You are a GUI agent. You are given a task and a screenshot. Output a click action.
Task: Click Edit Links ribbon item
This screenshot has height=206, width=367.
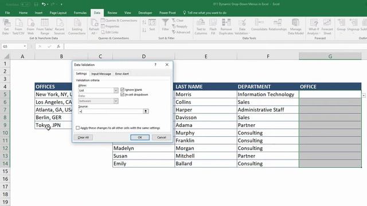[x=110, y=32]
